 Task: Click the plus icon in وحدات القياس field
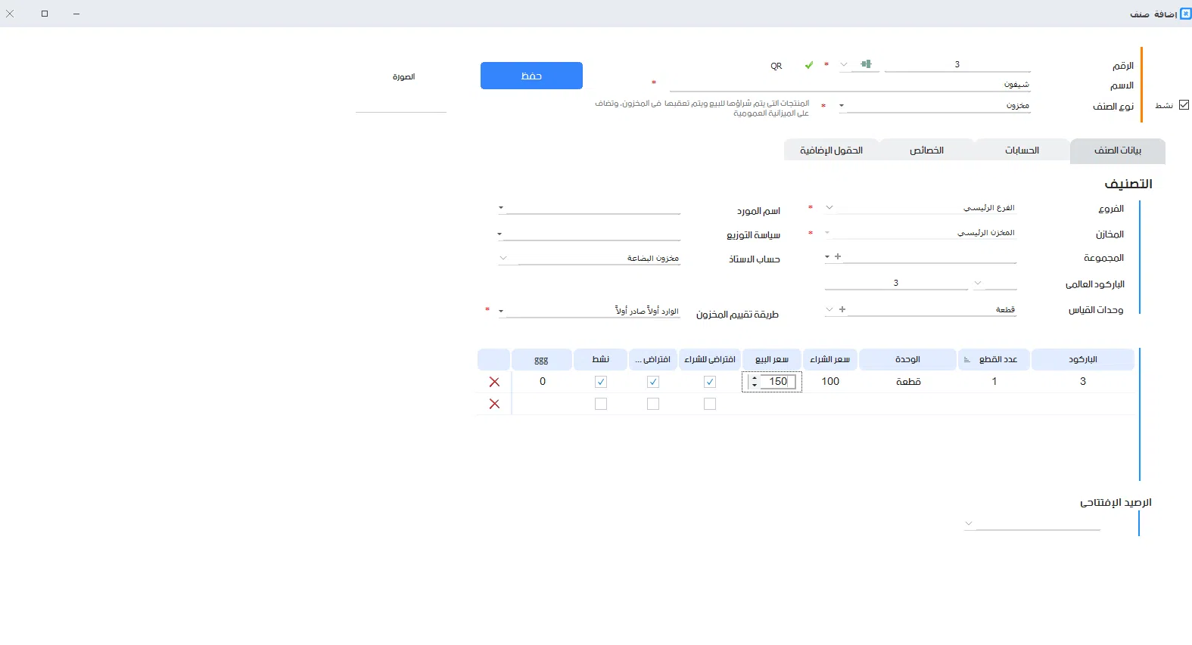pos(842,309)
